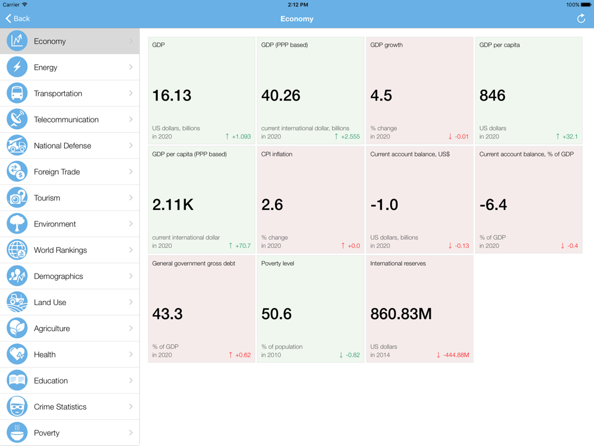Open Current account balance, % of GDP card
594x446 pixels.
pos(529,200)
